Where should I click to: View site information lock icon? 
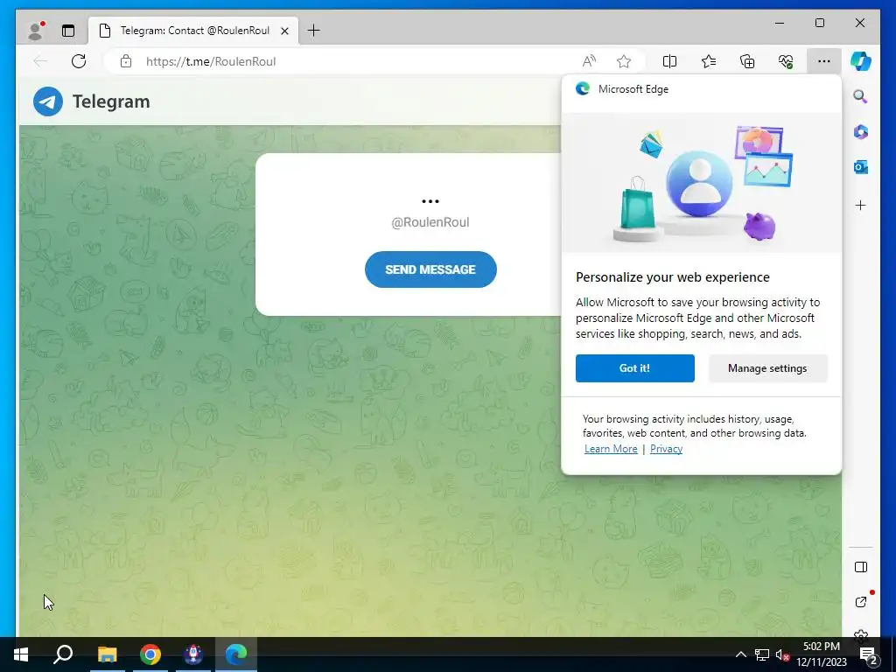126,61
